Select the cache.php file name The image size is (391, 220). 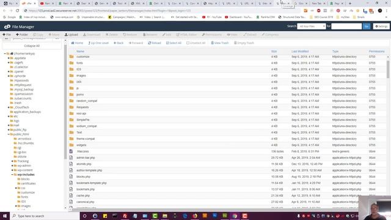point(83,196)
